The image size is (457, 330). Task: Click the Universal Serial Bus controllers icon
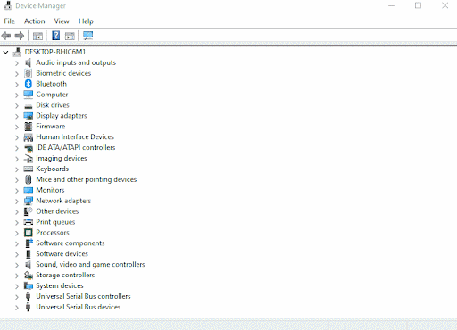point(28,296)
